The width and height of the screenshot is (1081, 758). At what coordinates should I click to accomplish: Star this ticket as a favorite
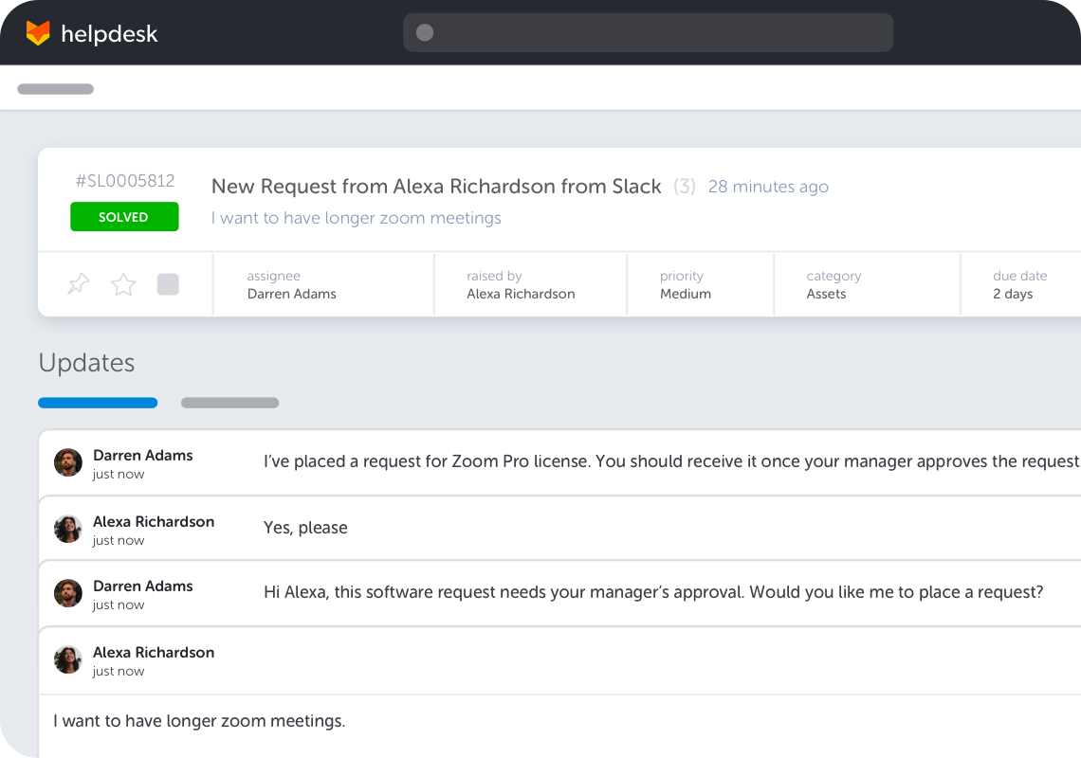click(123, 283)
